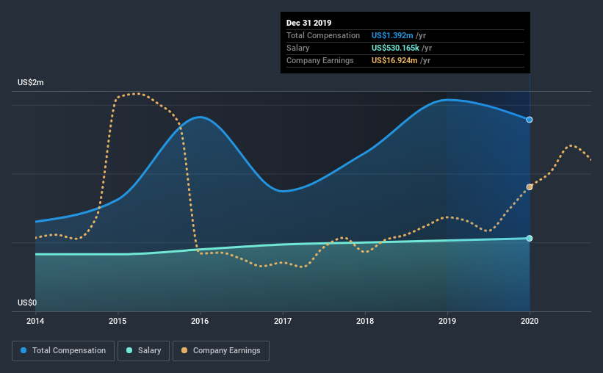Click the Salary data point at 2020
The width and height of the screenshot is (603, 373).
(x=530, y=239)
